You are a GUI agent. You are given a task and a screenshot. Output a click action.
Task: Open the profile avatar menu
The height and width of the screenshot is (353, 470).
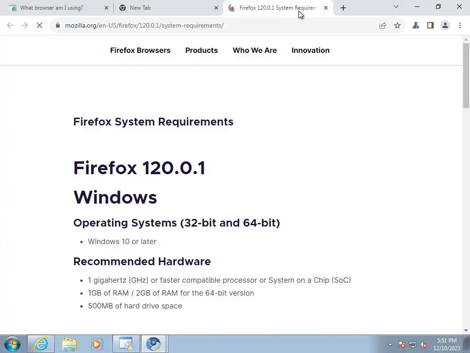(x=445, y=26)
